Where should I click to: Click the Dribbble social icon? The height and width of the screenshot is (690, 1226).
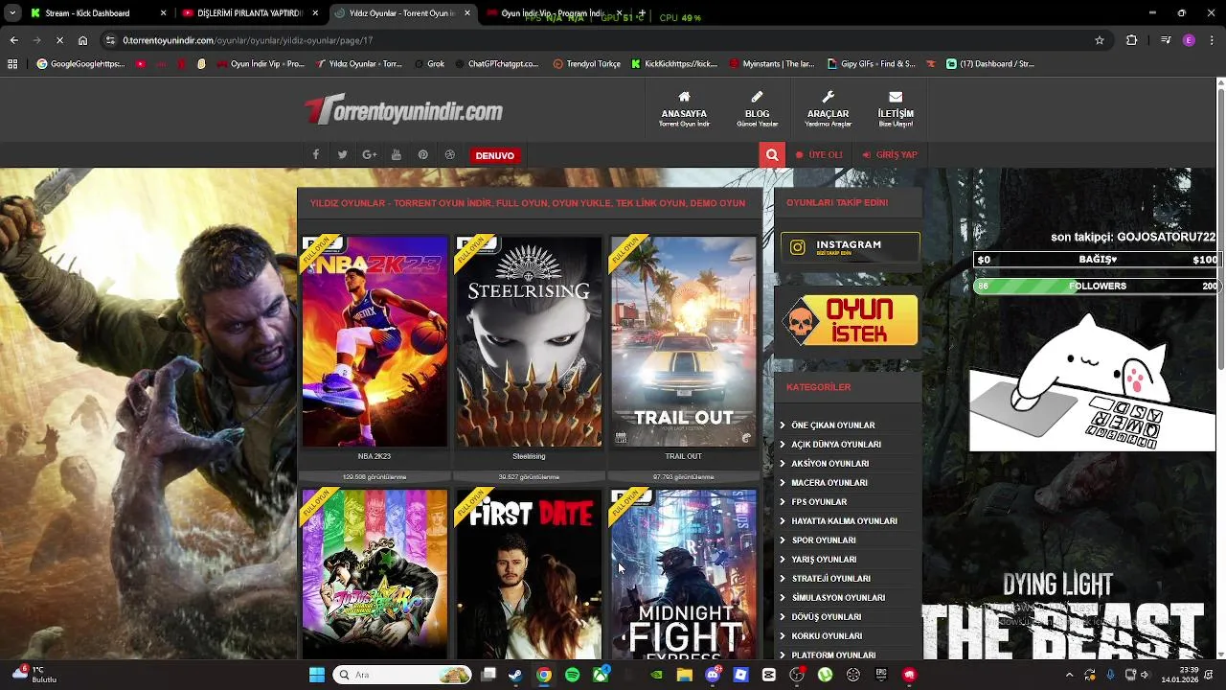(x=449, y=154)
